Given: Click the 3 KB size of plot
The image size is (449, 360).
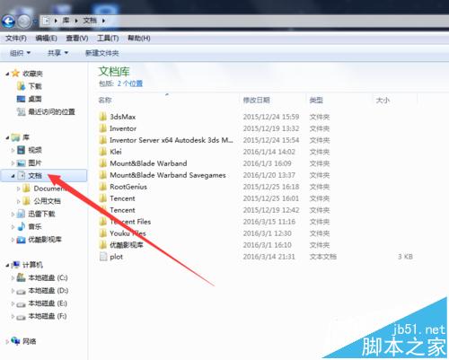Looking at the screenshot, I should click(x=405, y=257).
